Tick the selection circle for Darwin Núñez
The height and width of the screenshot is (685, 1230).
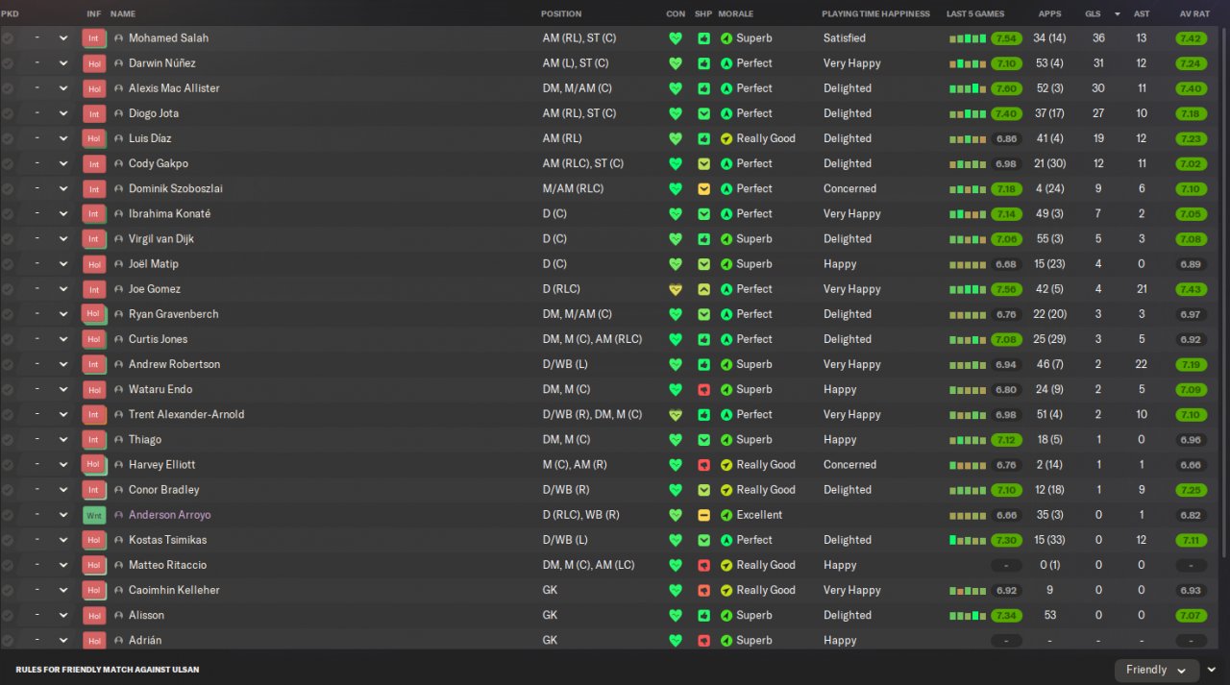coord(8,63)
